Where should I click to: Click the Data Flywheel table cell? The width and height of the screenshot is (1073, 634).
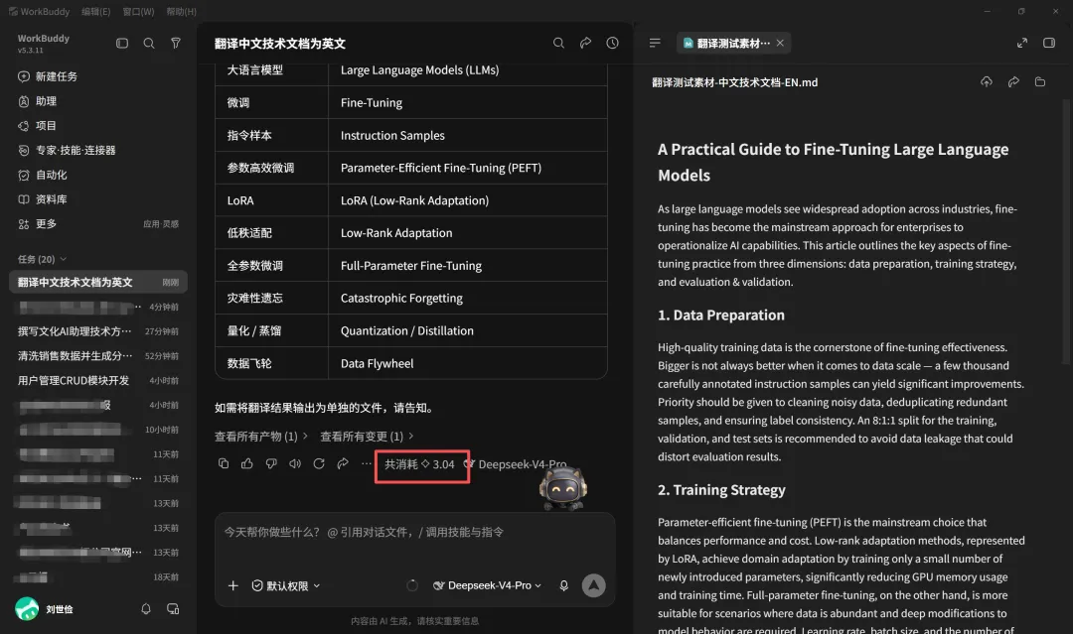467,363
